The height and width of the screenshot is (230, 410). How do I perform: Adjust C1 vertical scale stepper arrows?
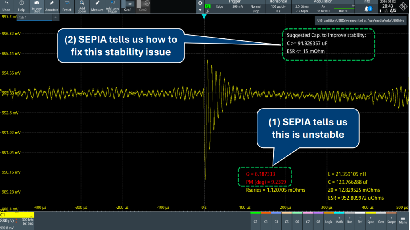16,221
